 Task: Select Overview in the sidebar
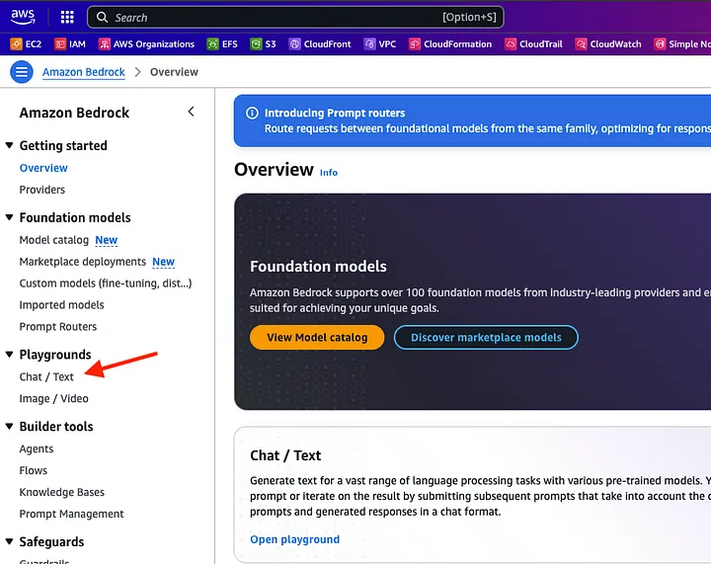click(x=43, y=168)
